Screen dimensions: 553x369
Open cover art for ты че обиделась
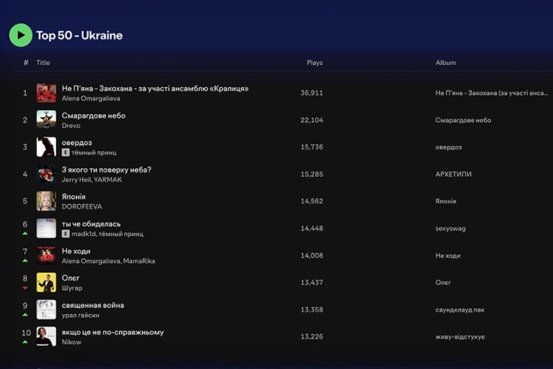click(46, 228)
